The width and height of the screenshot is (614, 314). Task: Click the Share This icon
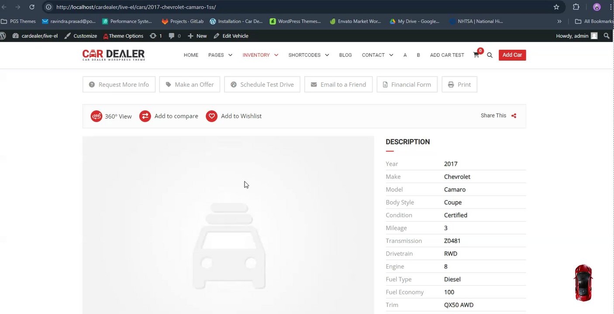(x=514, y=116)
